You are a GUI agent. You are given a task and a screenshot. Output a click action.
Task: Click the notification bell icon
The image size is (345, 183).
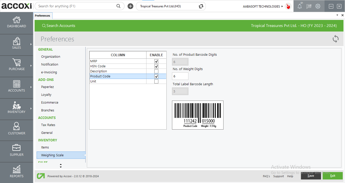click(x=300, y=6)
